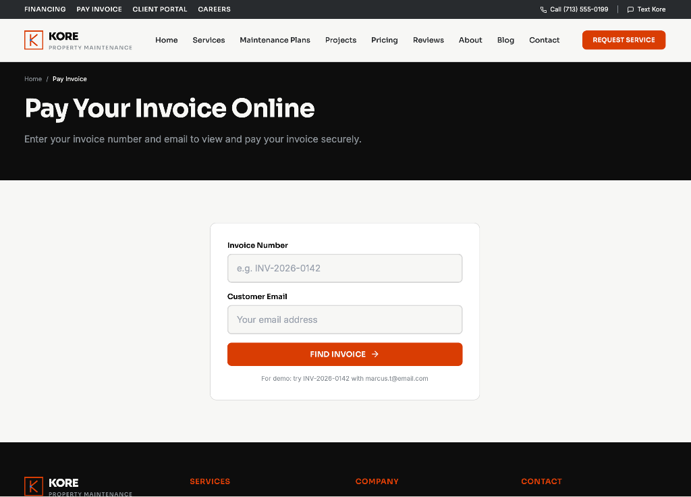Open the Contact menu item
The width and height of the screenshot is (691, 497).
545,40
